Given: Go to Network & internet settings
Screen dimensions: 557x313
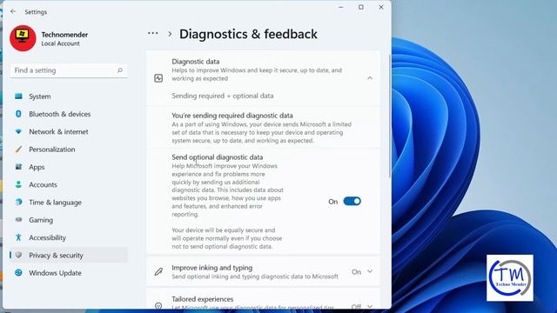Looking at the screenshot, I should [x=69, y=131].
